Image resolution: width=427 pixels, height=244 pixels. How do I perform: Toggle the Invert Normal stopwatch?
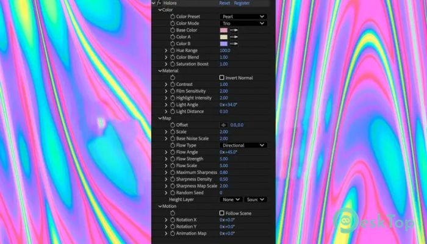click(x=173, y=77)
